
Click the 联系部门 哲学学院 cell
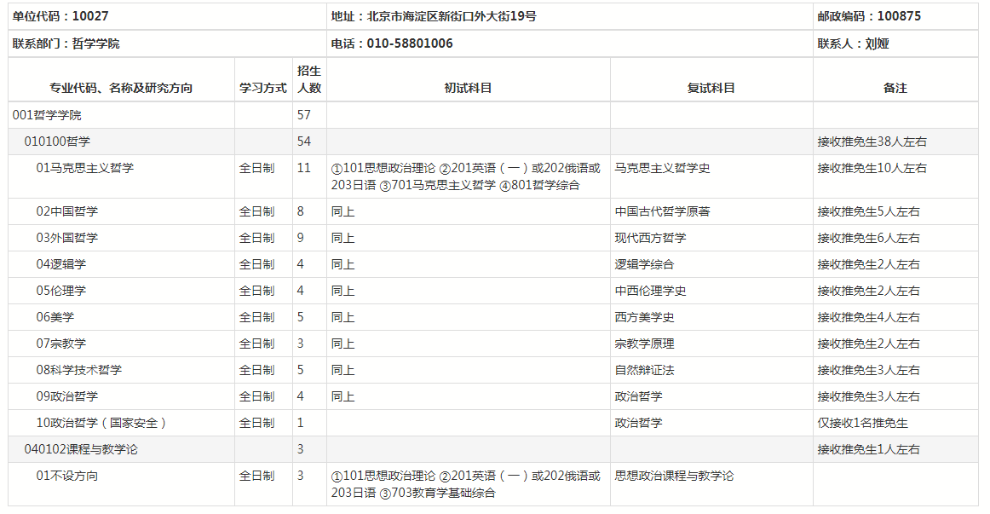tap(66, 43)
